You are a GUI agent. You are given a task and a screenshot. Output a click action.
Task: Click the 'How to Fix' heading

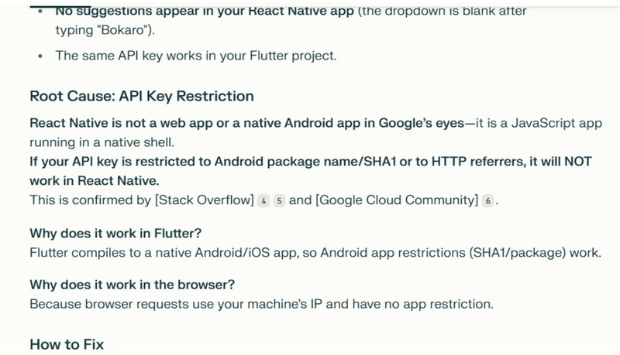(x=67, y=344)
